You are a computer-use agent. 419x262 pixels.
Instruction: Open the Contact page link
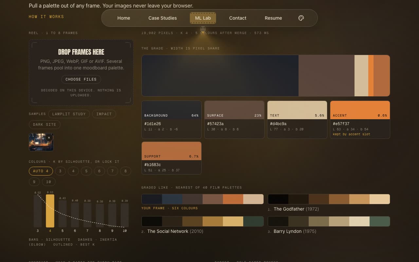tap(238, 18)
